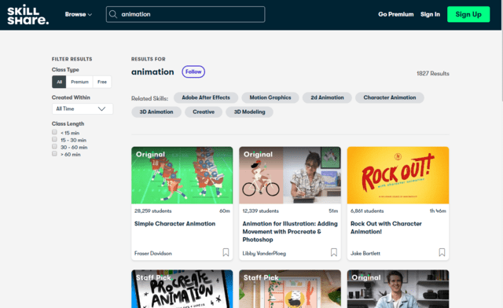Image resolution: width=503 pixels, height=308 pixels.
Task: Bookmark Simple Character Animation class
Action: pos(226,252)
